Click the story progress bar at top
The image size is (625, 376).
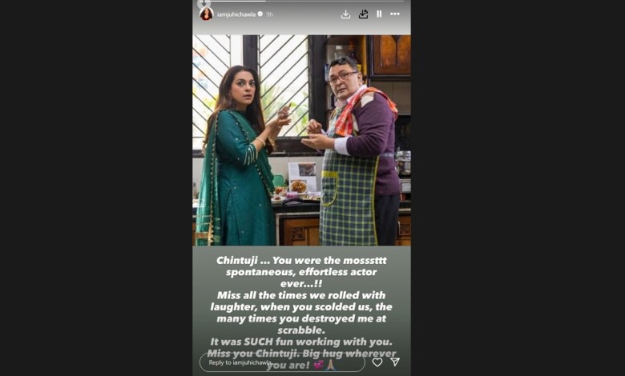pos(301,1)
